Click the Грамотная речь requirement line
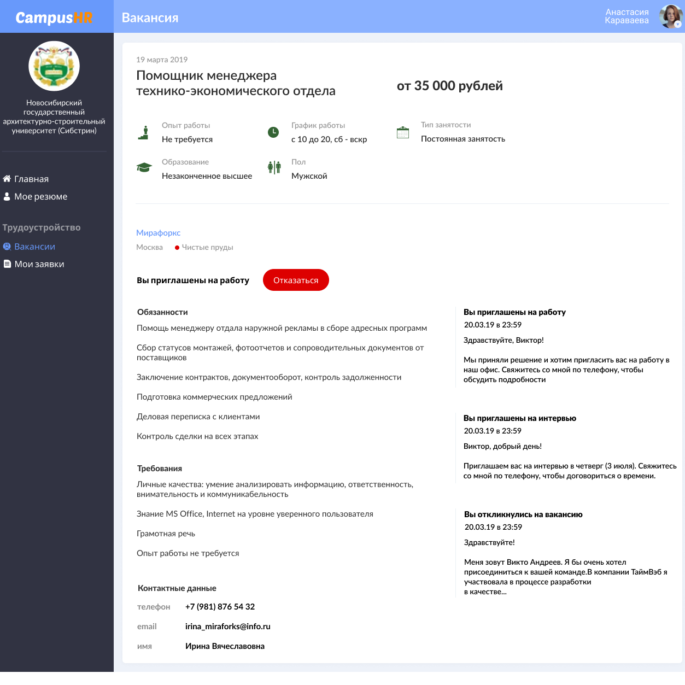This screenshot has height=685, width=685. (x=166, y=534)
